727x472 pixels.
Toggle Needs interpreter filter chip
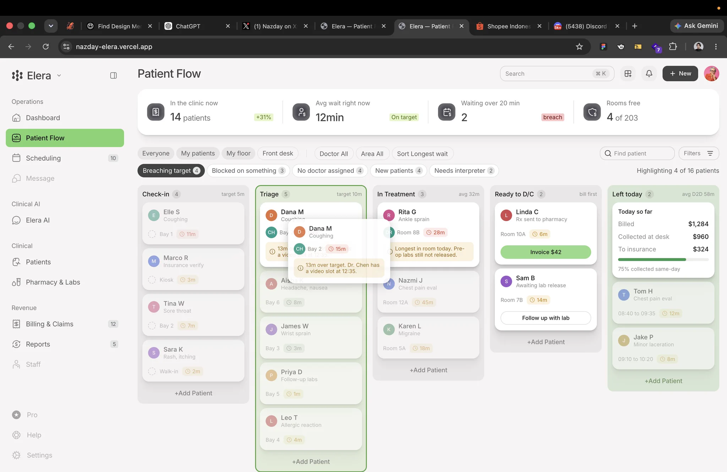tap(464, 171)
